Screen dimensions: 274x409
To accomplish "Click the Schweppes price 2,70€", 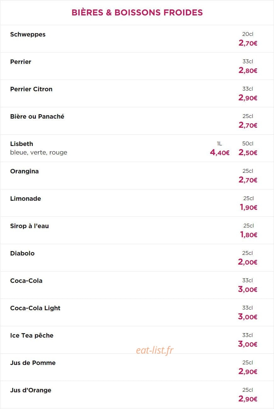I will point(248,43).
